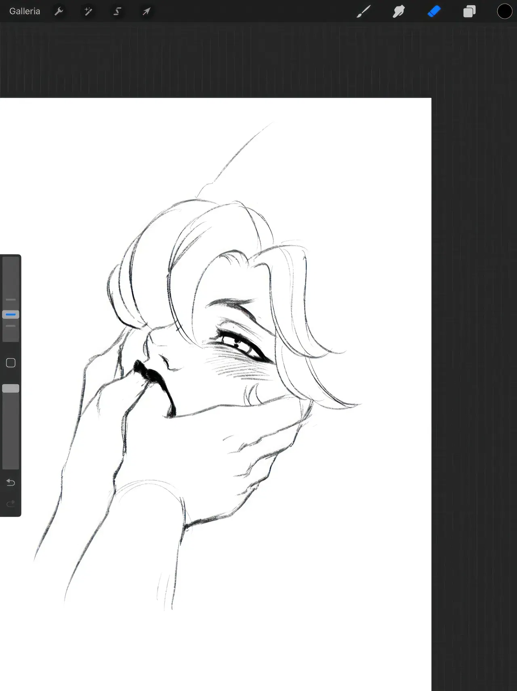Open the Layers panel
The height and width of the screenshot is (691, 517).
point(469,11)
